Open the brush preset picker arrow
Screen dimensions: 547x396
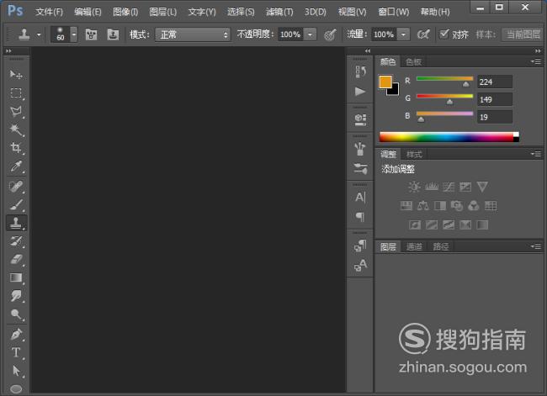[x=73, y=34]
